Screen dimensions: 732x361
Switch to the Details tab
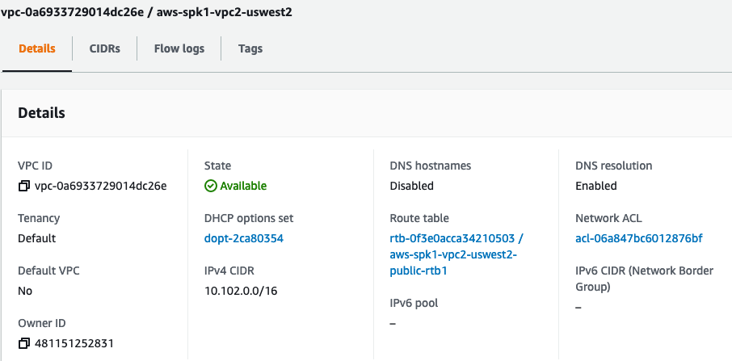pos(37,48)
